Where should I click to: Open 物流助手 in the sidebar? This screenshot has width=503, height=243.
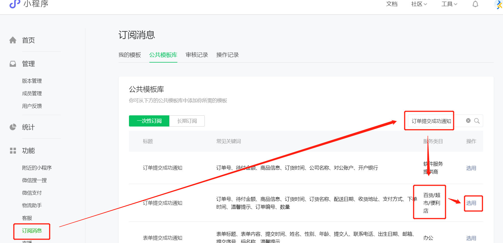(x=32, y=206)
